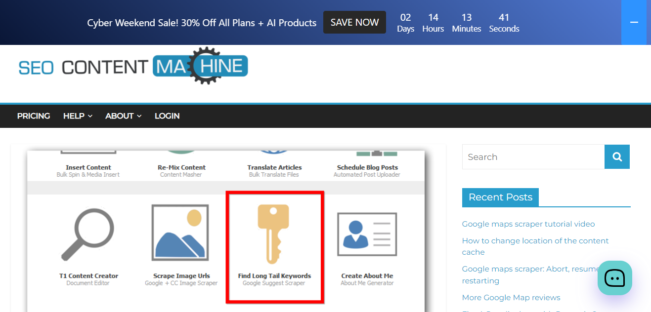This screenshot has height=312, width=651.
Task: Open the PRICING menu item
Action: click(x=34, y=116)
